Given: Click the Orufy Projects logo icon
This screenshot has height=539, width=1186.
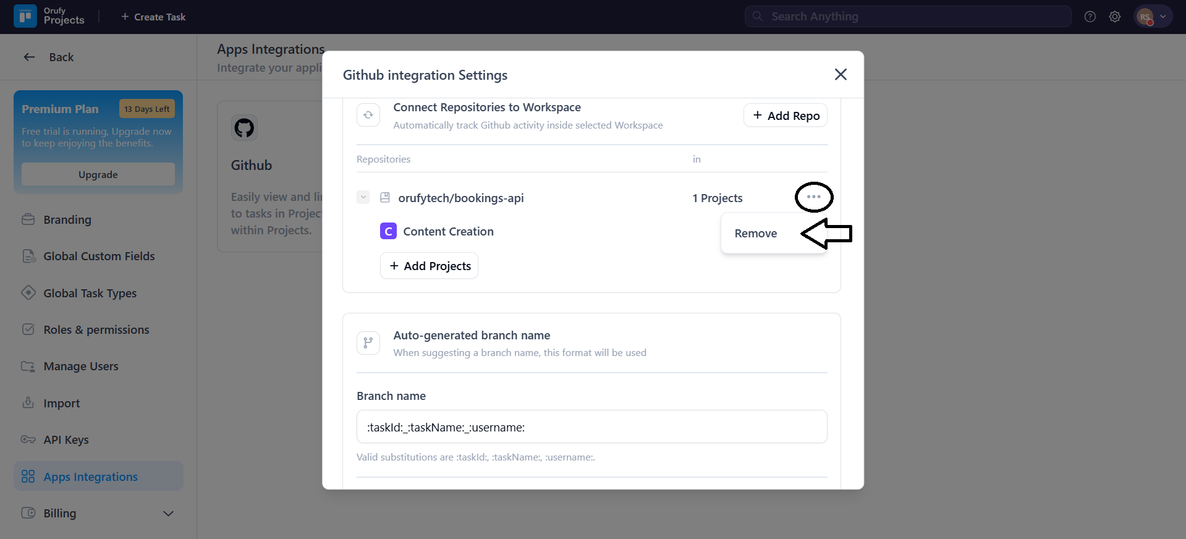Looking at the screenshot, I should [25, 17].
